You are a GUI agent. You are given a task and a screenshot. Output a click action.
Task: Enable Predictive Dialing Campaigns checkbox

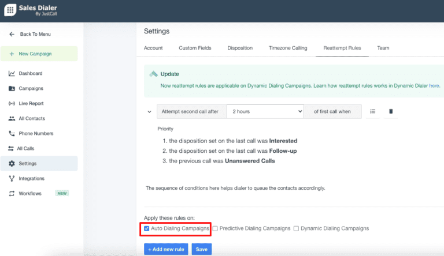[215, 228]
